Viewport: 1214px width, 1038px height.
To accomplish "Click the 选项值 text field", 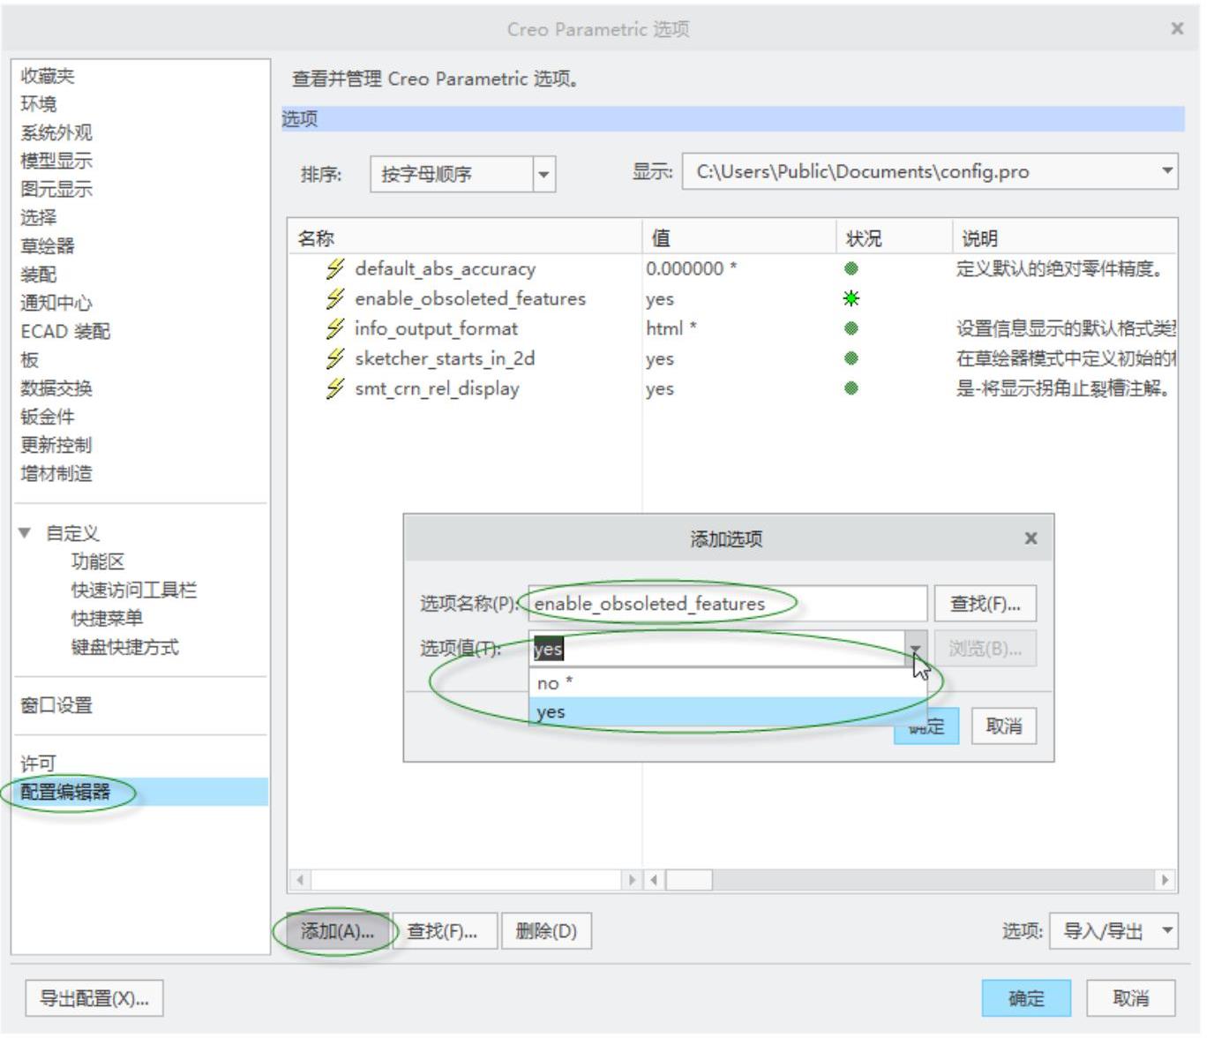I will pos(717,649).
